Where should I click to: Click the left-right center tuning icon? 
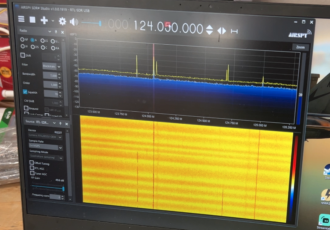[222, 31]
